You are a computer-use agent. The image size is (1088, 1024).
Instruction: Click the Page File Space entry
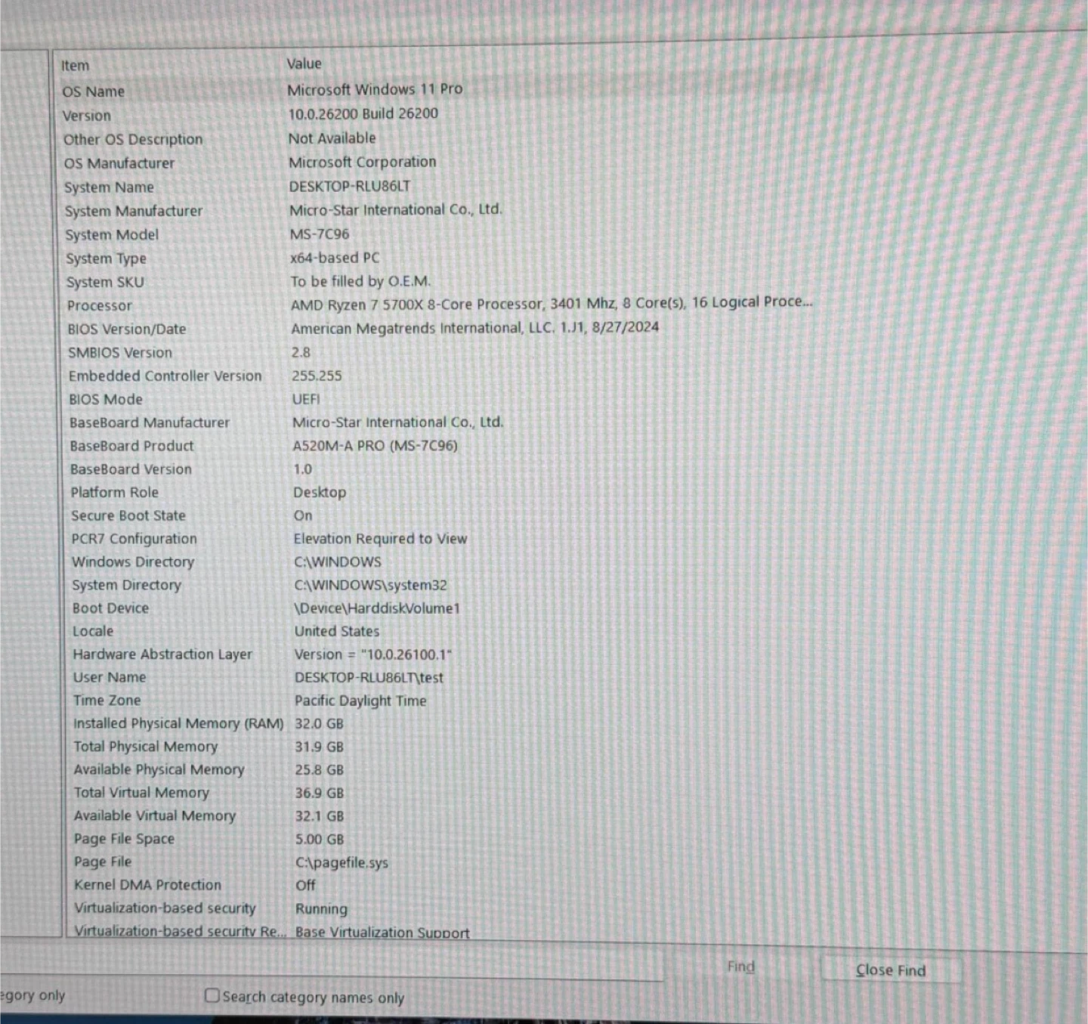click(x=124, y=838)
